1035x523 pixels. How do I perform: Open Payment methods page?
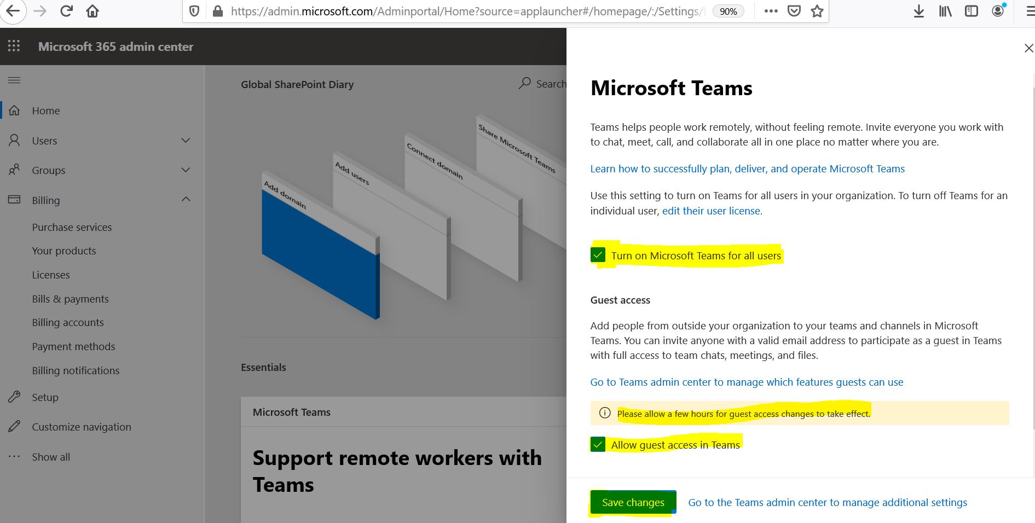73,346
